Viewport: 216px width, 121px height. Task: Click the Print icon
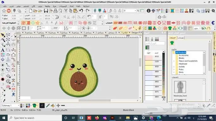[x=55, y=11]
